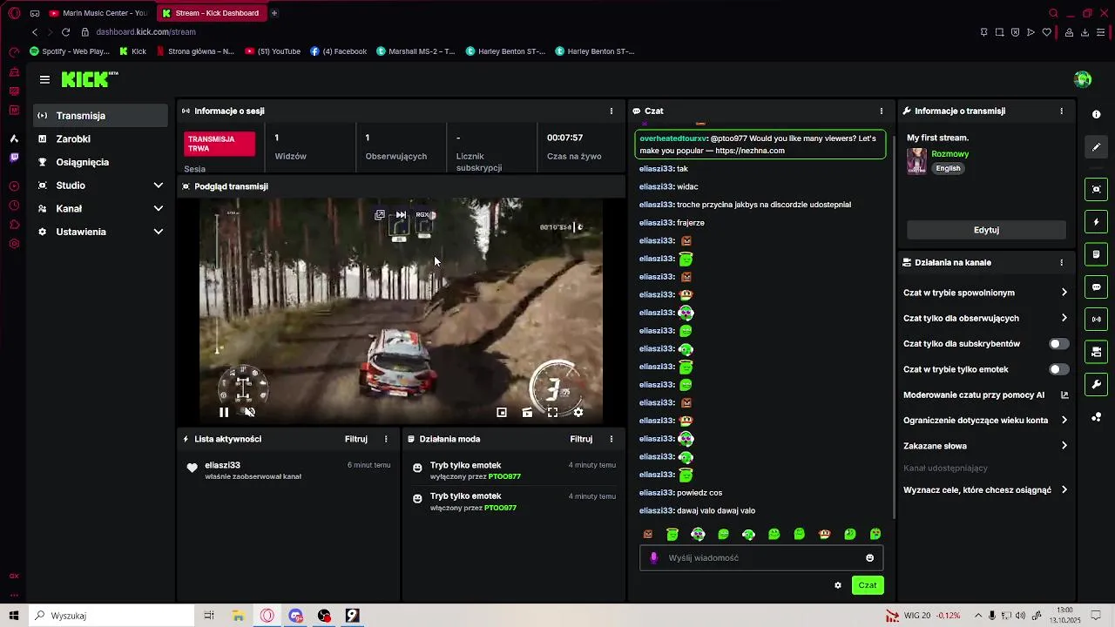1115x627 pixels.
Task: Reload the page in browser
Action: pos(65,32)
